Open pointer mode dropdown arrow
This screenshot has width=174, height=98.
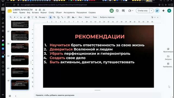155,17
